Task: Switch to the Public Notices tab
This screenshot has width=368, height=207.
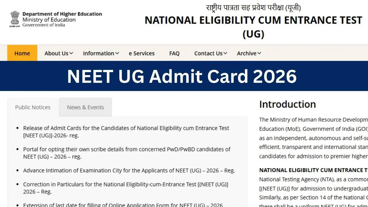Action: pyautogui.click(x=33, y=107)
